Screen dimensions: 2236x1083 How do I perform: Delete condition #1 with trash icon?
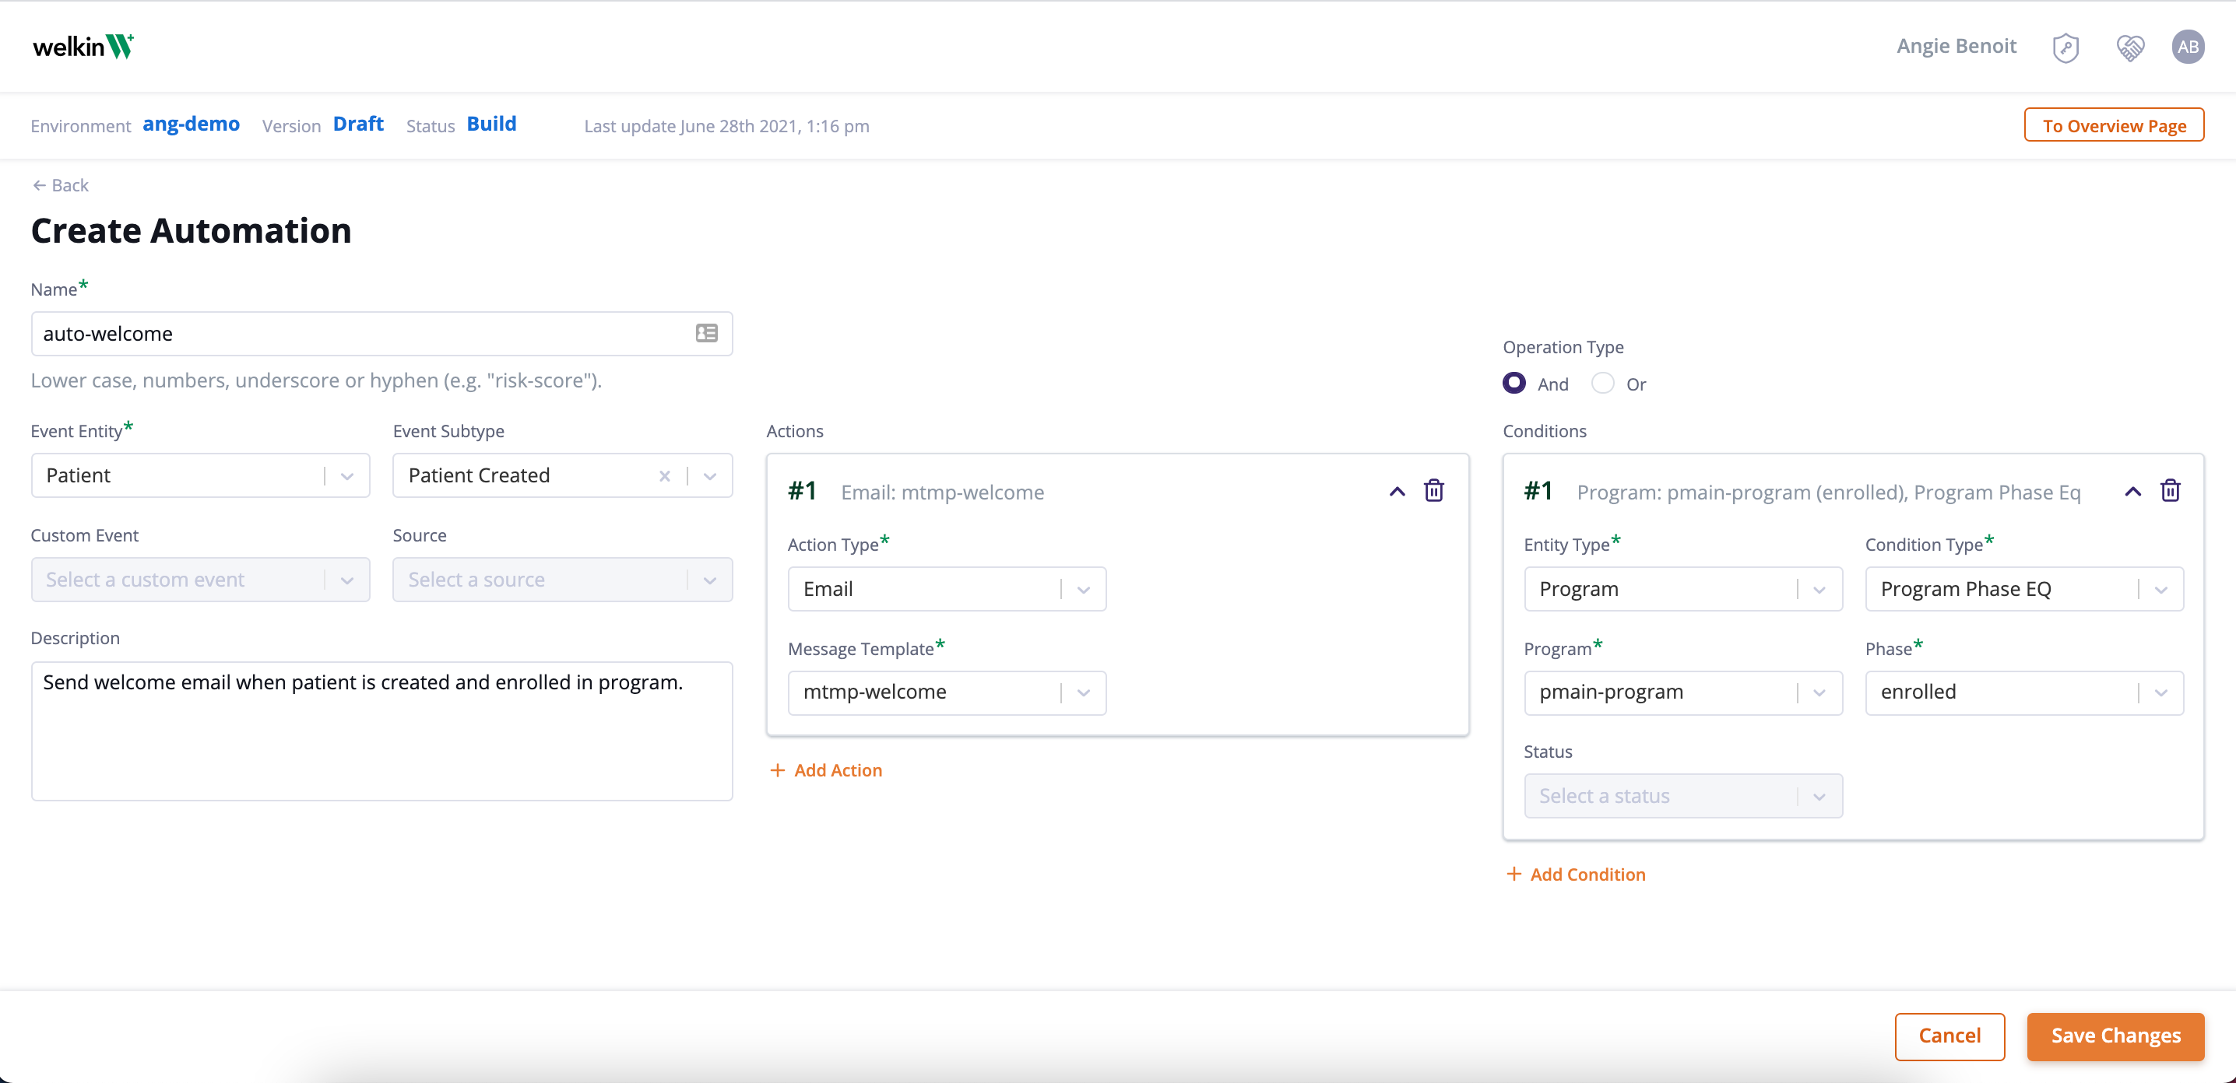pyautogui.click(x=2170, y=491)
